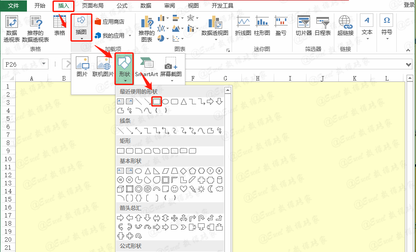This screenshot has height=252, width=416.
Task: Select the right arrow in recent shapes
Action: pyautogui.click(x=210, y=102)
